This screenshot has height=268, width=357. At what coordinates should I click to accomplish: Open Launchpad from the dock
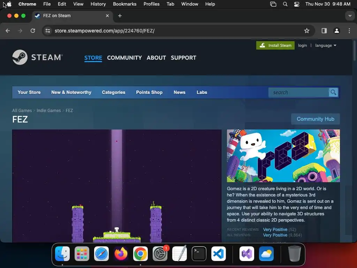pyautogui.click(x=82, y=254)
